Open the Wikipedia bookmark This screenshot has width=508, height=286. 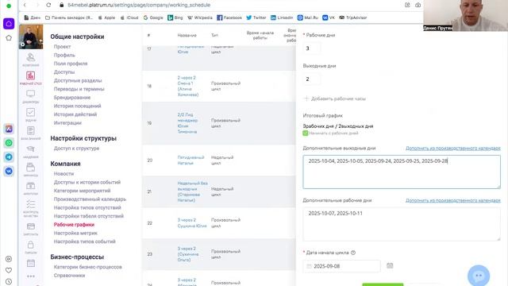[200, 17]
